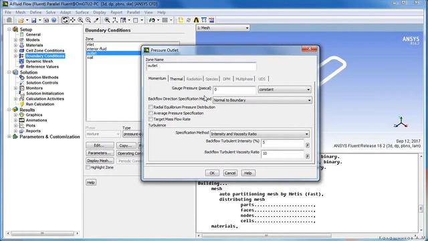428x241 pixels.
Task: Click the Solution Controls icon in tree
Action: 22,83
